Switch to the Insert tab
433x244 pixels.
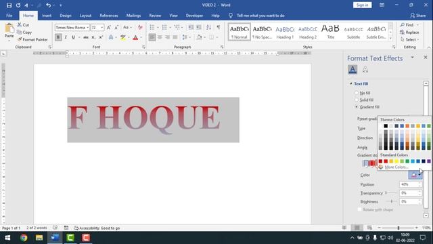47,16
